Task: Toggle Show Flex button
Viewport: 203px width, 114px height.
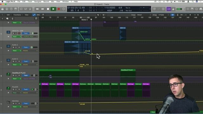Action: tap(38, 15)
